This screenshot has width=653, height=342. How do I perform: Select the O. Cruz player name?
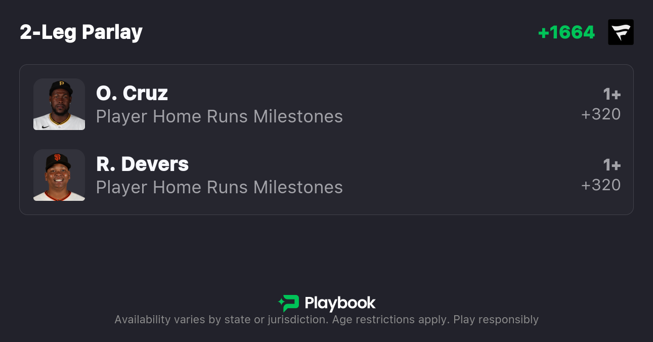pos(132,93)
